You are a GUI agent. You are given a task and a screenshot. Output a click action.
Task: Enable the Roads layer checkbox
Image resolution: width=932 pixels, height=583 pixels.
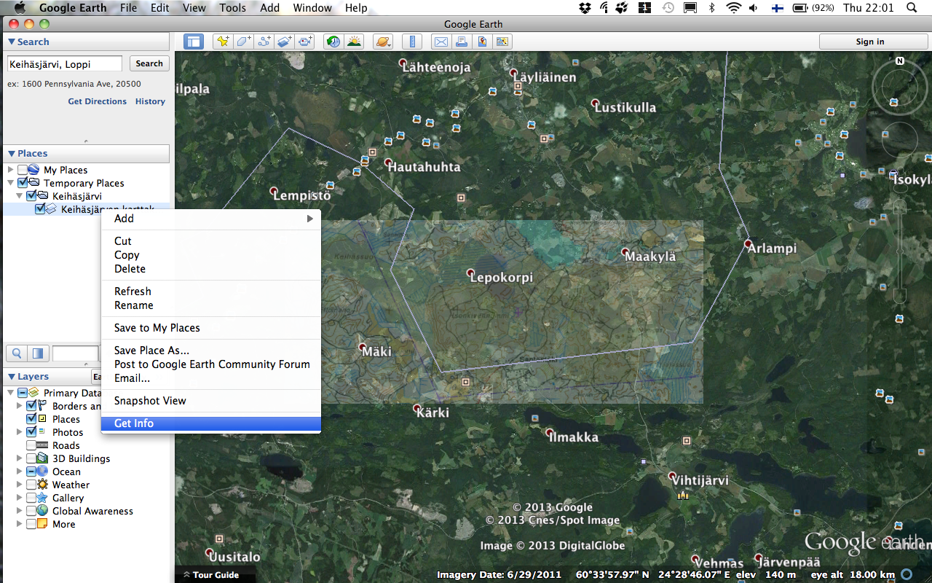pos(31,445)
